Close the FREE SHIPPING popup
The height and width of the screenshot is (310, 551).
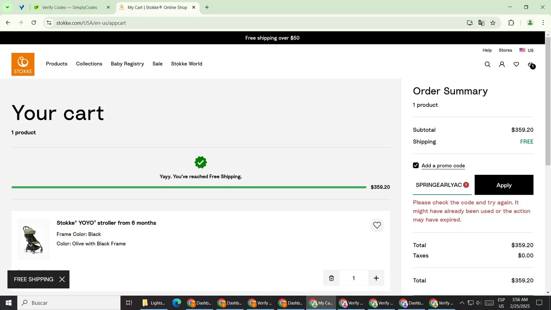point(62,280)
